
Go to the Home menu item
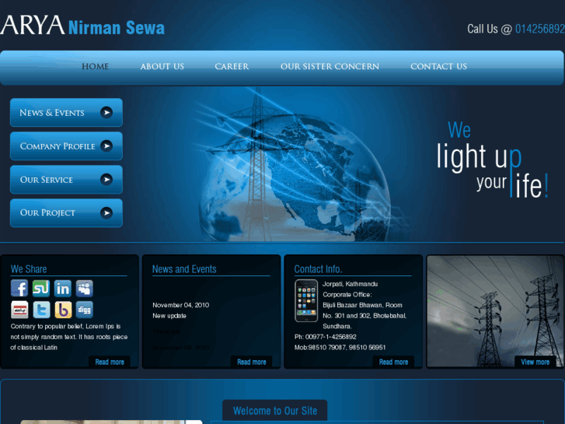pyautogui.click(x=95, y=66)
